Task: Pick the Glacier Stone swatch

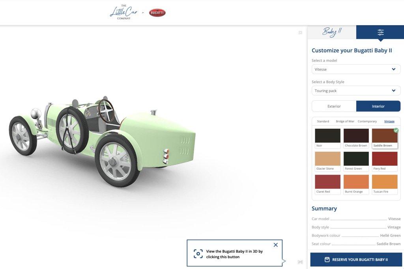Action: [327, 161]
